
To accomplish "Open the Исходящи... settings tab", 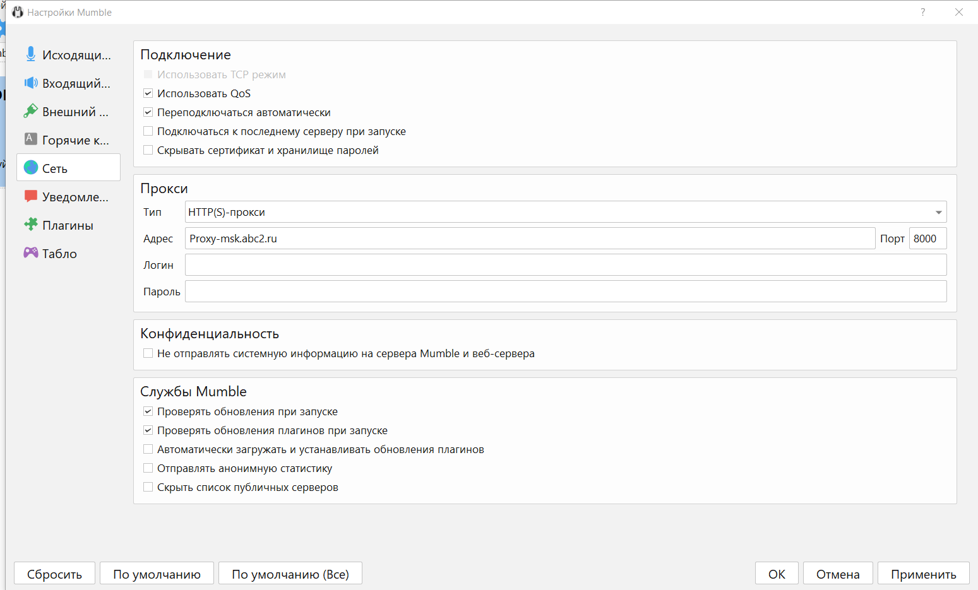I will tap(68, 55).
